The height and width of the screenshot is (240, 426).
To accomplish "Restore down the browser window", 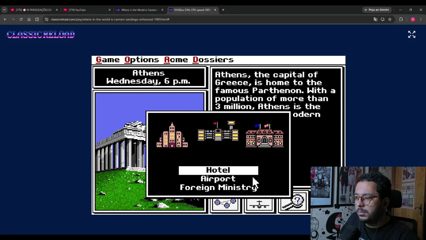I will tap(411, 10).
